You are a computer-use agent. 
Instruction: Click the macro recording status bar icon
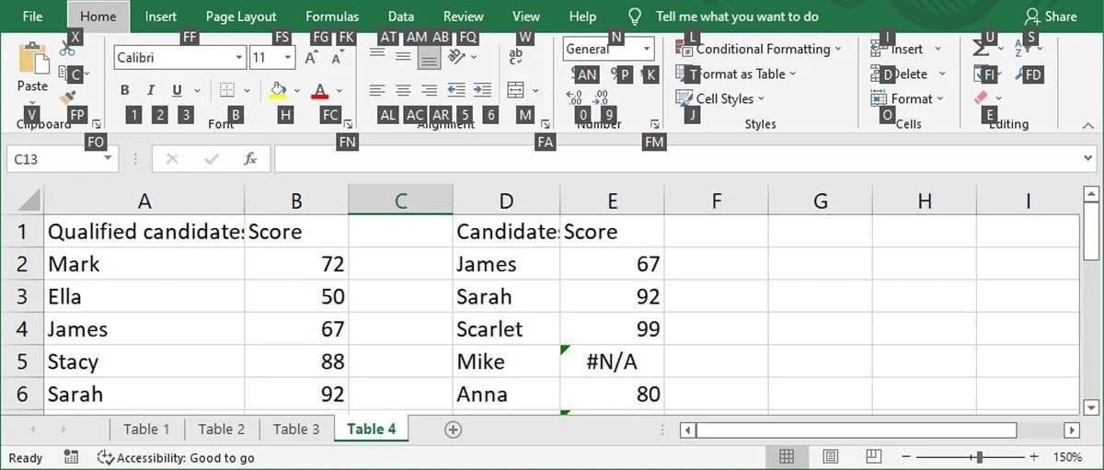[x=71, y=457]
